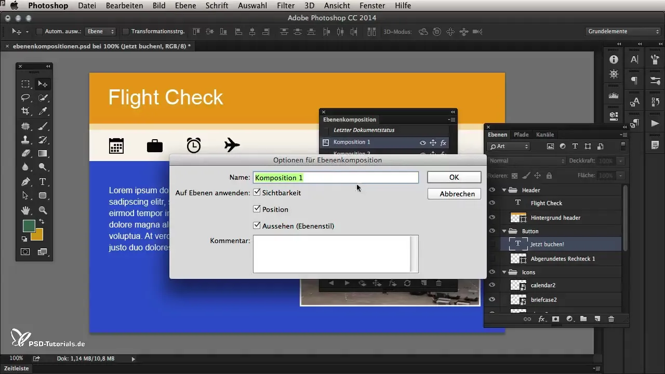Create a new group in the Layers panel
Viewport: 665px width, 374px height.
pyautogui.click(x=583, y=319)
